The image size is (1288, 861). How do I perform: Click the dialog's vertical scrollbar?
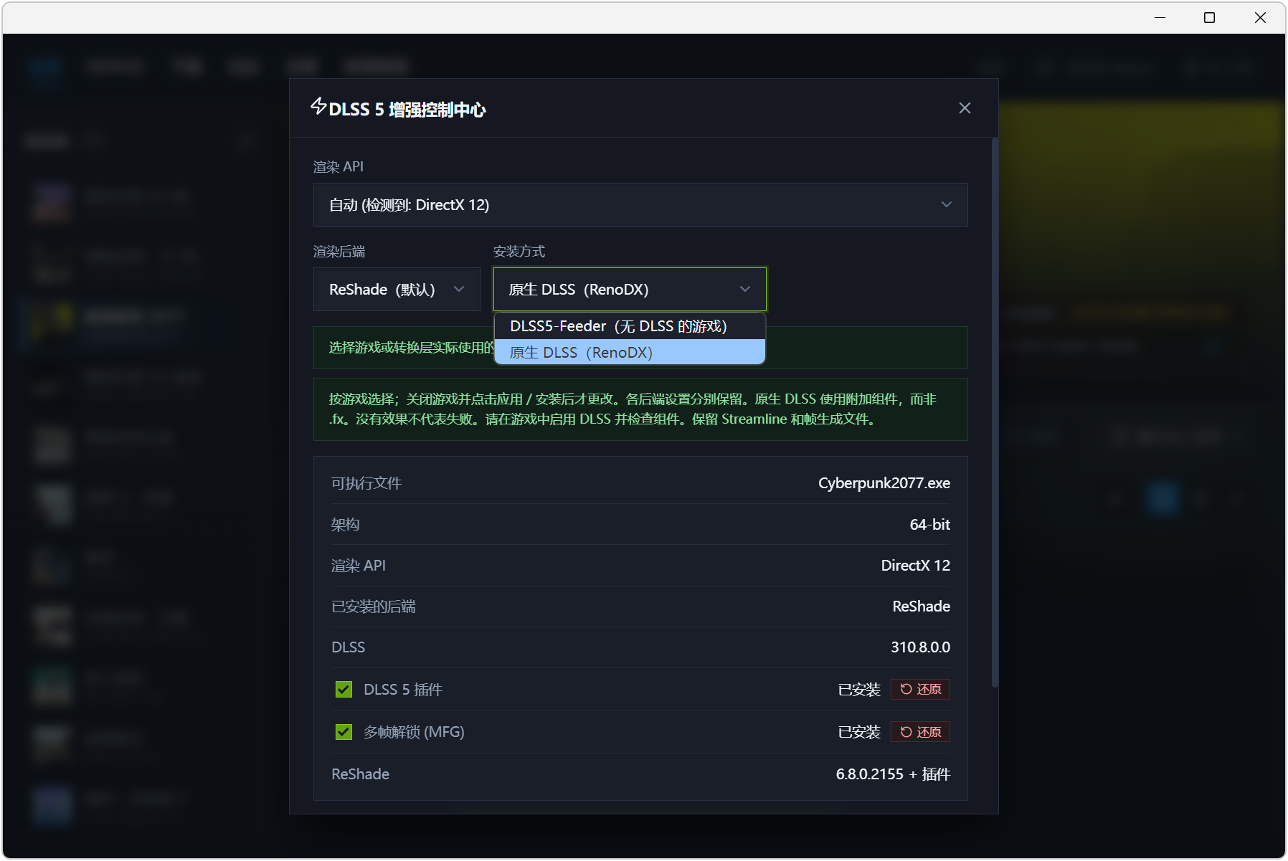coord(995,414)
